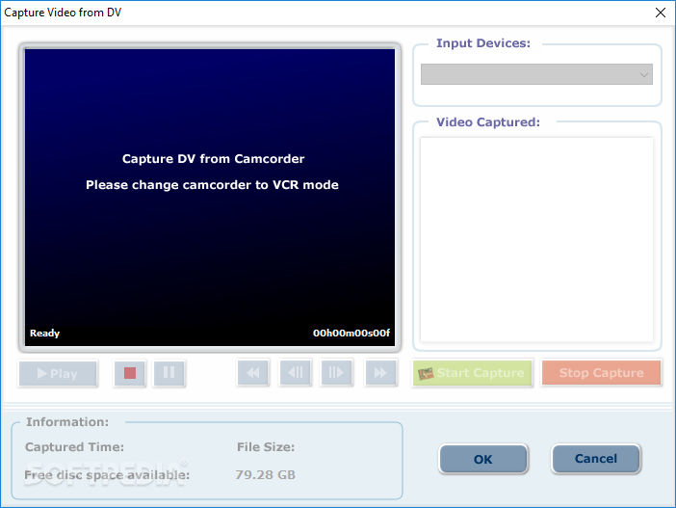Click Start Capture
The width and height of the screenshot is (676, 508).
473,373
